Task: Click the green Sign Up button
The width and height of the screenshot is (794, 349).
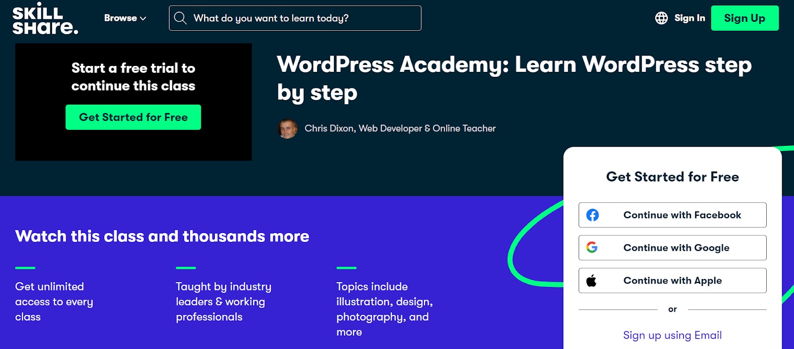Action: [744, 18]
